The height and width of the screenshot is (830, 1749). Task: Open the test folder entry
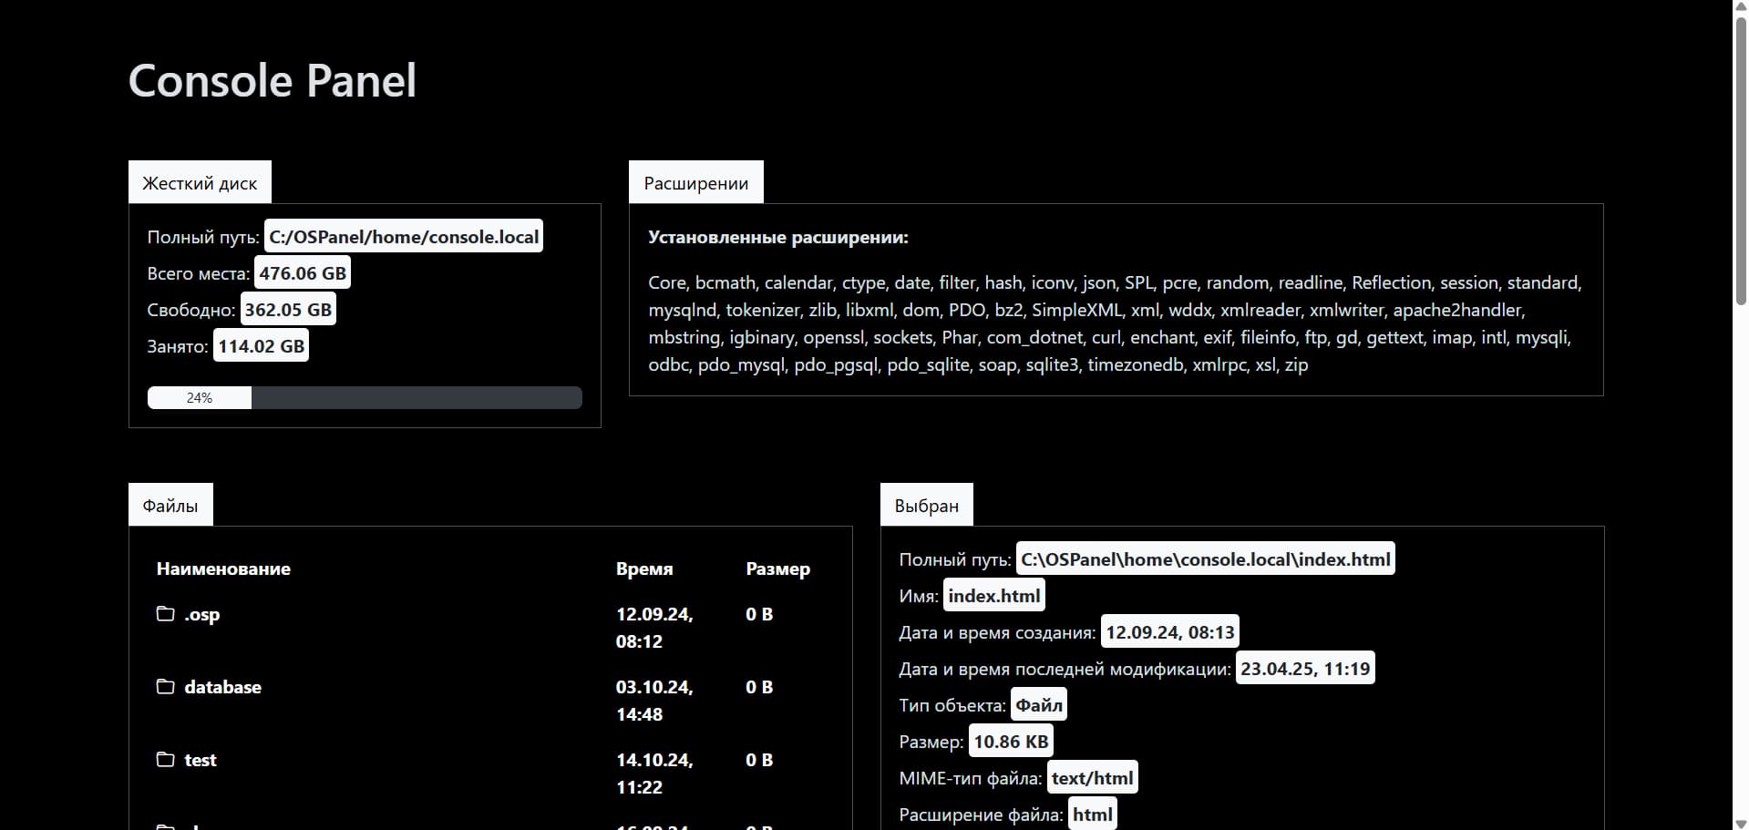pyautogui.click(x=201, y=761)
